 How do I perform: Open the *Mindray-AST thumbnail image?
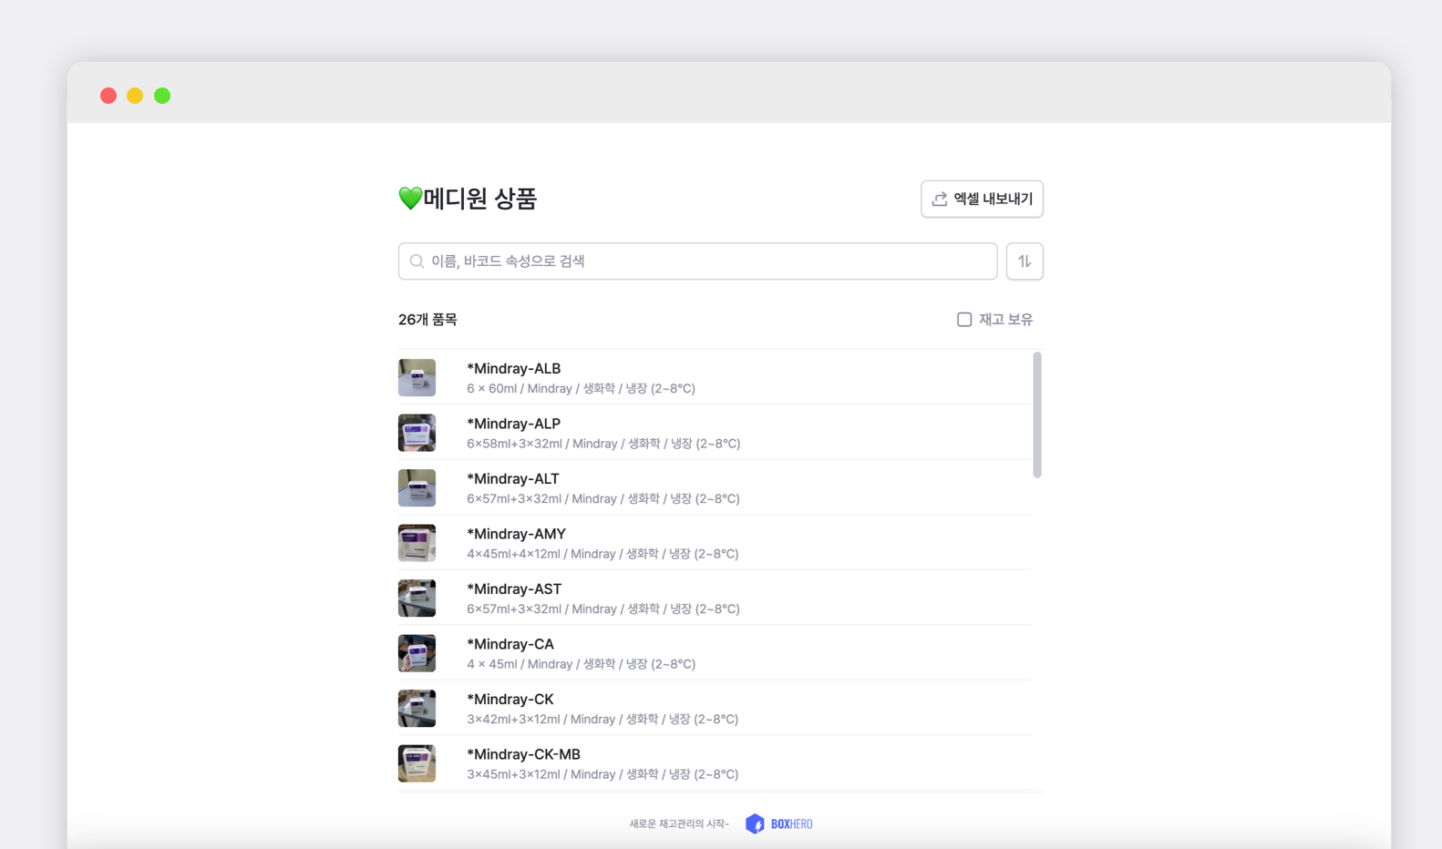click(x=417, y=598)
